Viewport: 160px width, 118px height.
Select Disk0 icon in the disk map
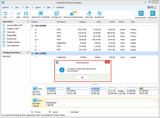[35, 89]
